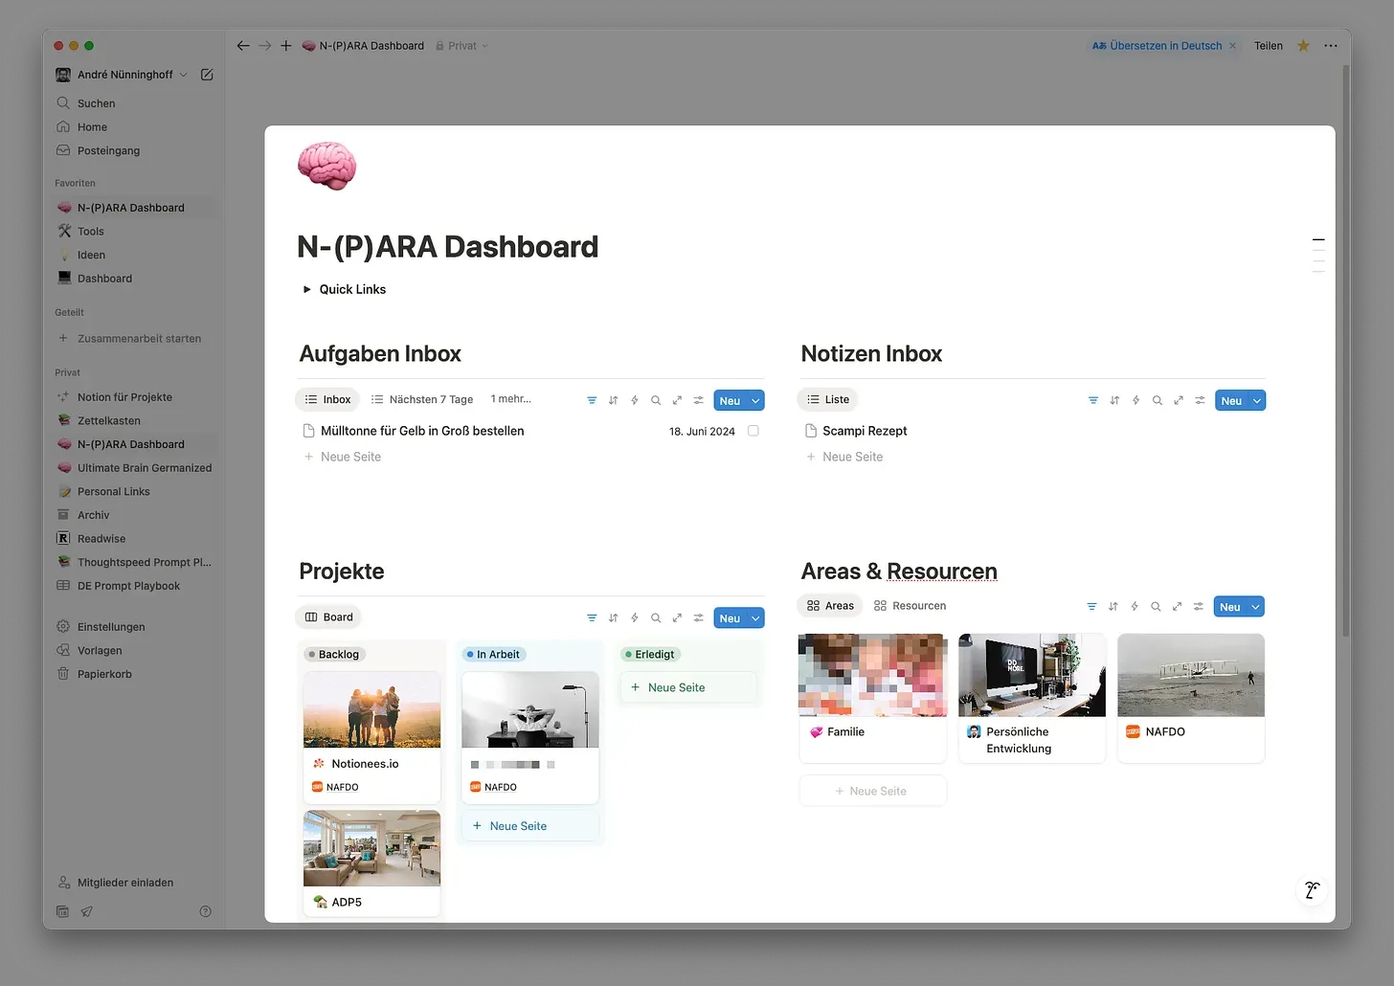Switch to the Resourcen tab
1394x986 pixels.
click(910, 606)
